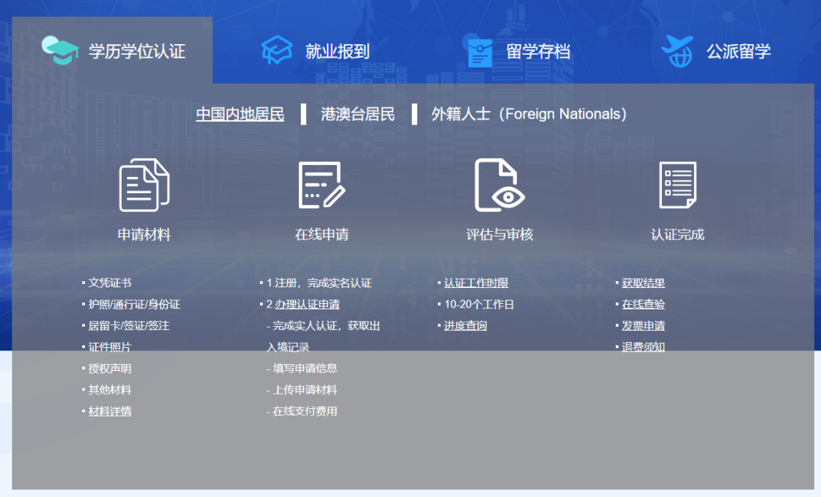Click the stacked documents icon above 申请材料
The image size is (821, 497).
point(144,185)
